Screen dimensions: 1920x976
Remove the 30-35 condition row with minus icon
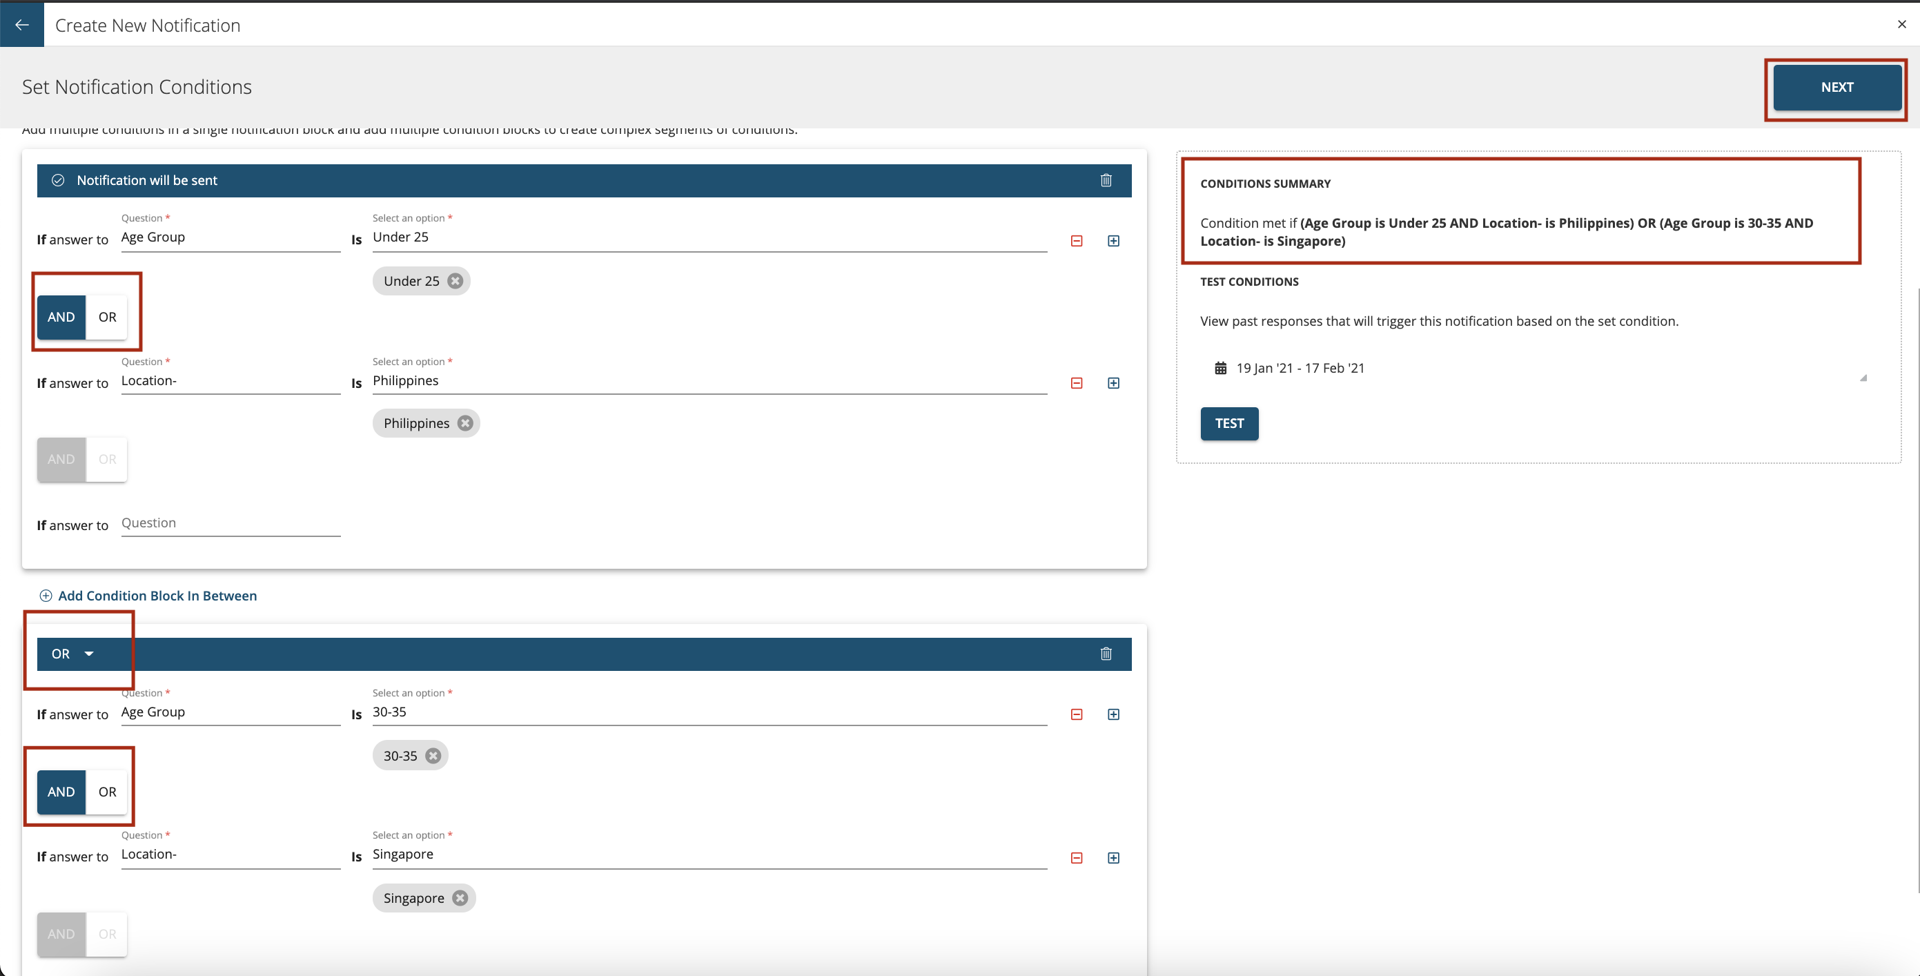click(1076, 714)
